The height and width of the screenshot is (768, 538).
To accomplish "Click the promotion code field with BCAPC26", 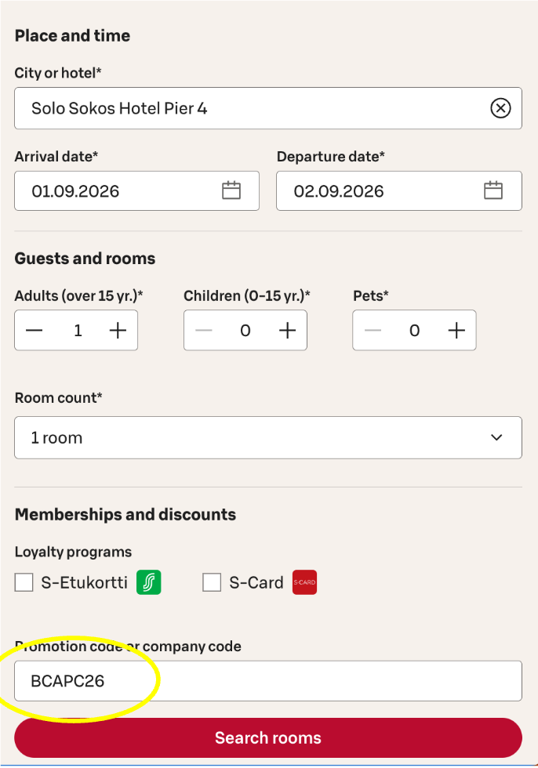I will coord(268,681).
